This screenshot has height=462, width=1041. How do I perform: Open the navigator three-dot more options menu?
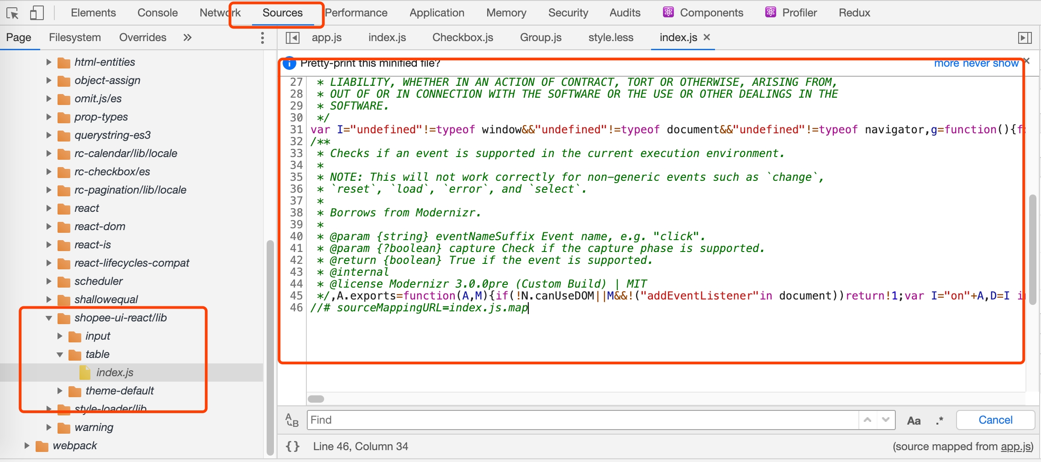coord(262,38)
